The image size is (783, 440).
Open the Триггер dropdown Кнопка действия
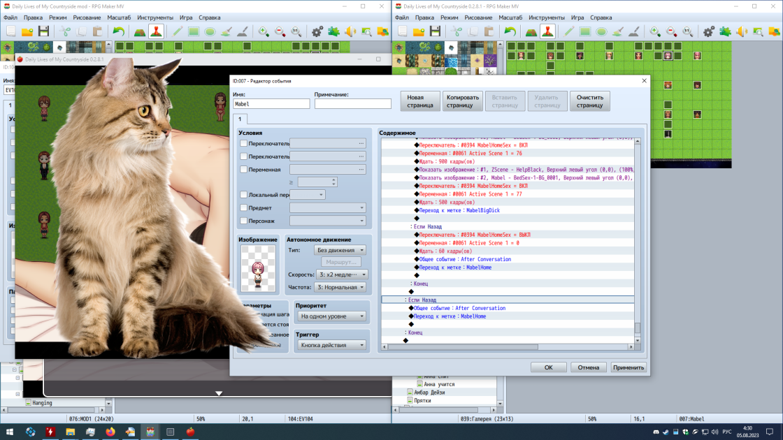coord(331,345)
